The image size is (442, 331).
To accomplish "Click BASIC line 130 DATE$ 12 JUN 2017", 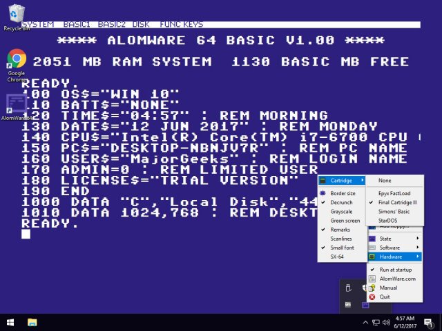I will click(x=200, y=126).
